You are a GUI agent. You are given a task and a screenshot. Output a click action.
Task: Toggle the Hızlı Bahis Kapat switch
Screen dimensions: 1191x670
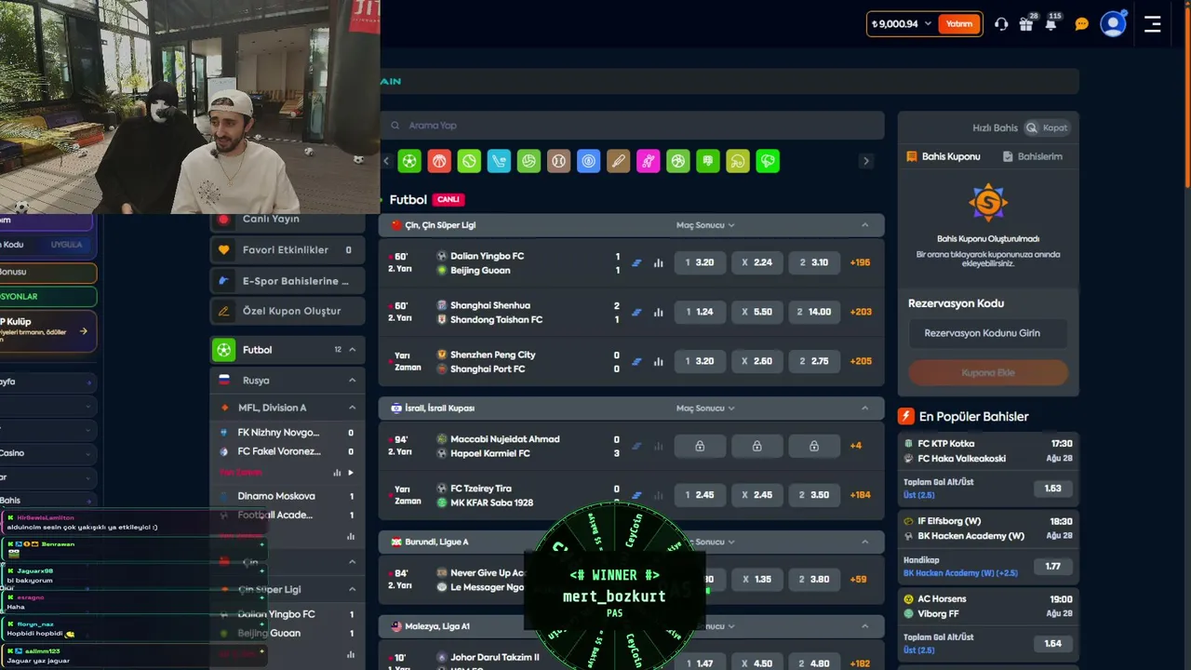[x=1047, y=127]
